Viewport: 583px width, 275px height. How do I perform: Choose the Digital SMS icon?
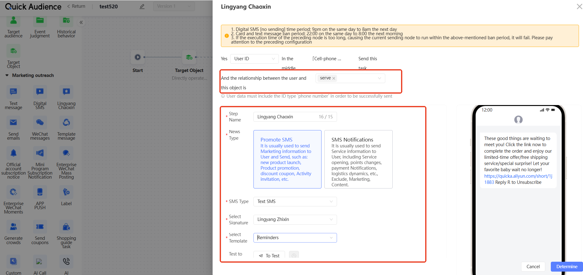(x=40, y=92)
